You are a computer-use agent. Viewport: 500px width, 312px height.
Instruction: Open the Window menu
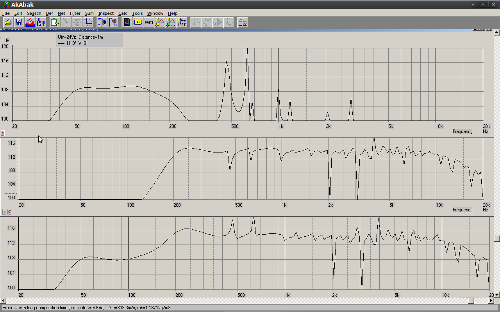click(x=155, y=13)
